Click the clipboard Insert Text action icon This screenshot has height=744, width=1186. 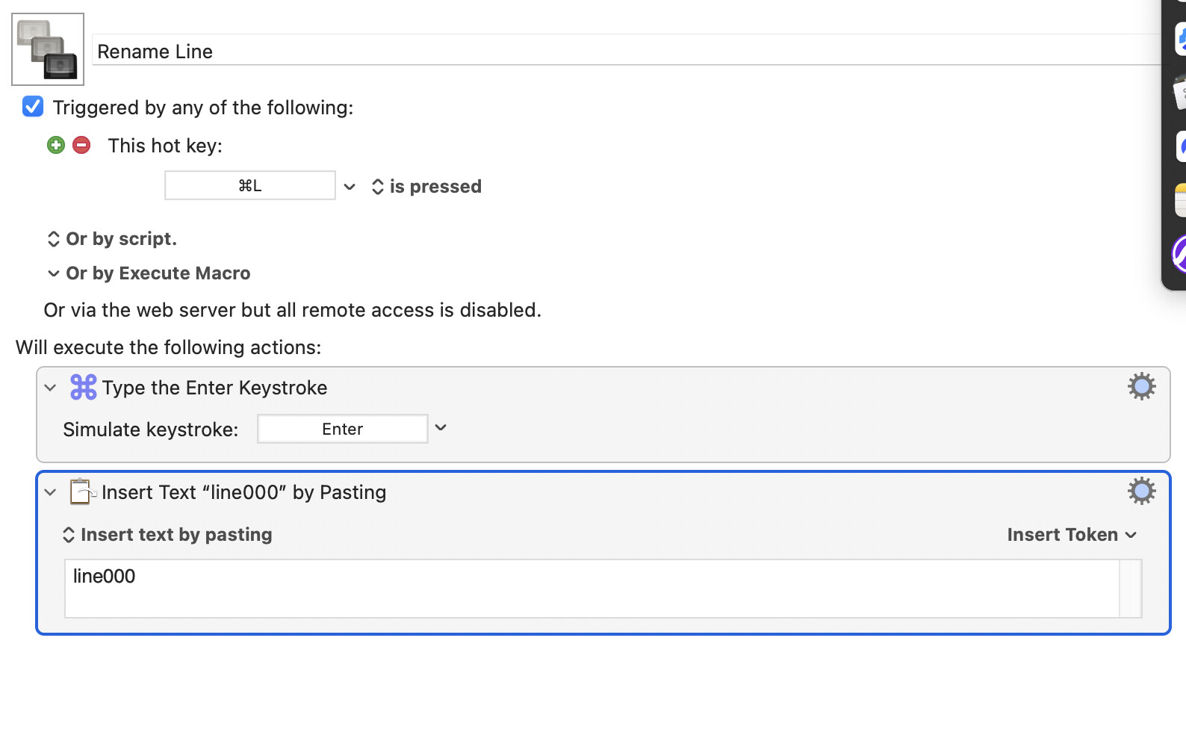[x=82, y=492]
